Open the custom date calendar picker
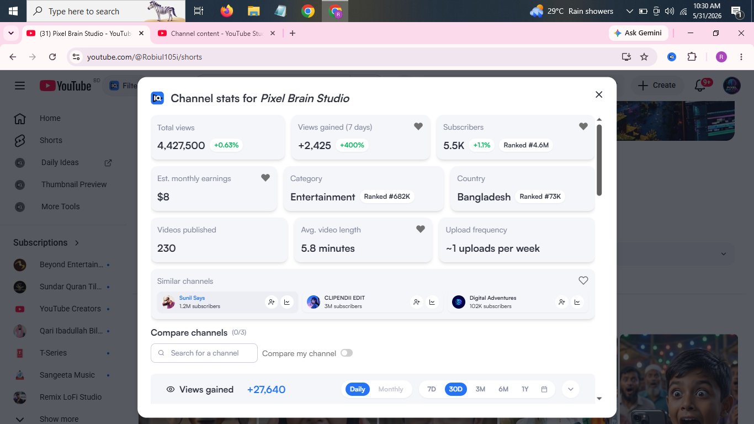Screen dimensions: 754x424 coord(544,389)
